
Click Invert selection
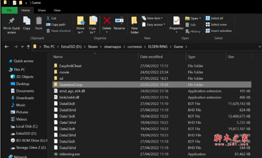pyautogui.click(x=219, y=31)
